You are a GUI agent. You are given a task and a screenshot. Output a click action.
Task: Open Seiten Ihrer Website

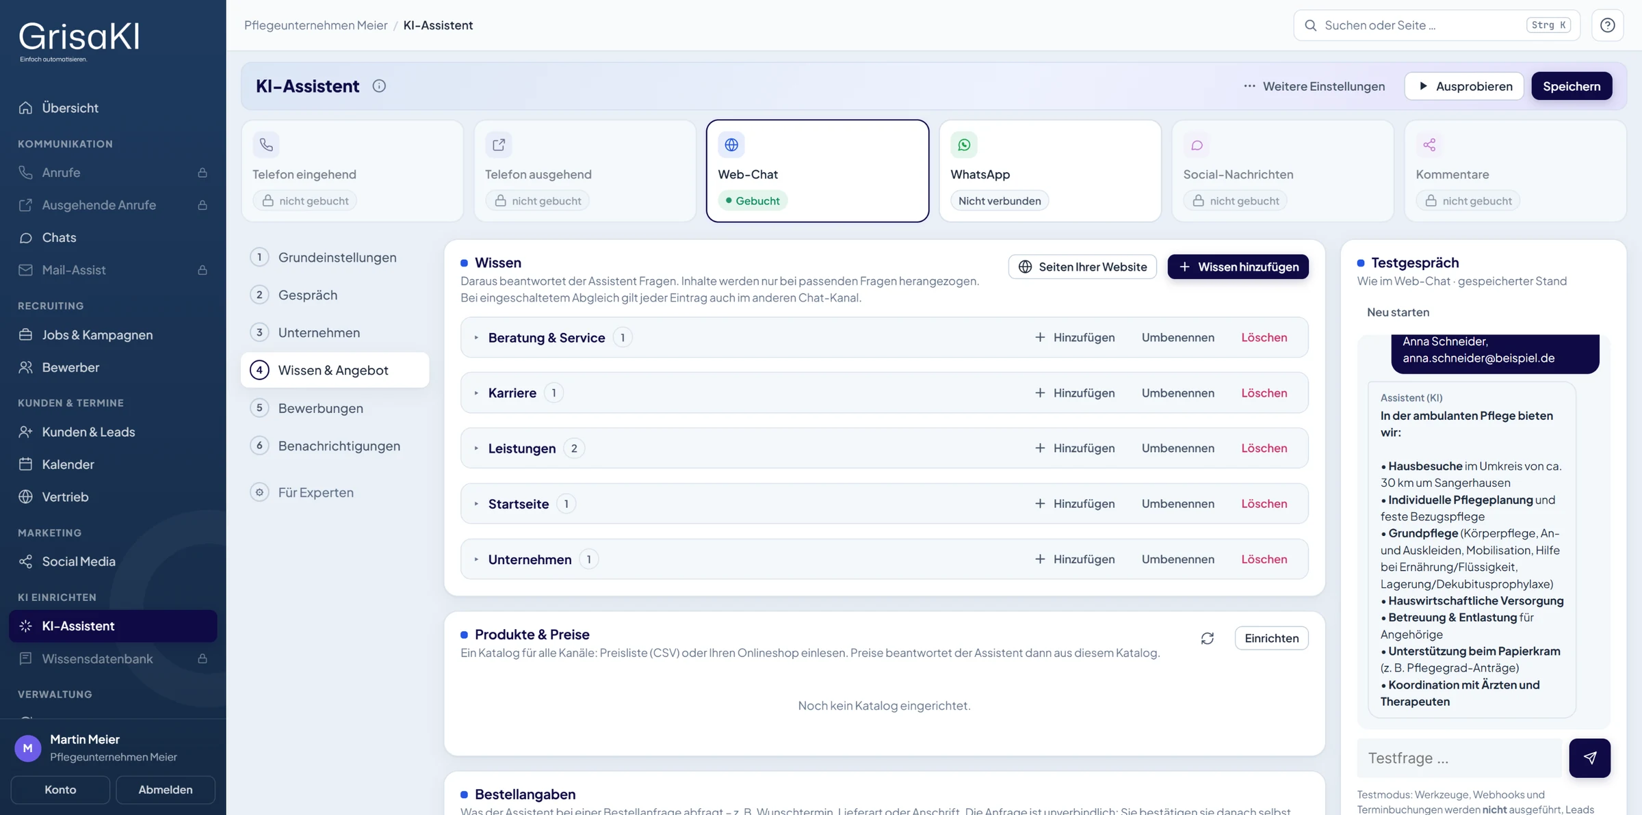click(x=1082, y=267)
